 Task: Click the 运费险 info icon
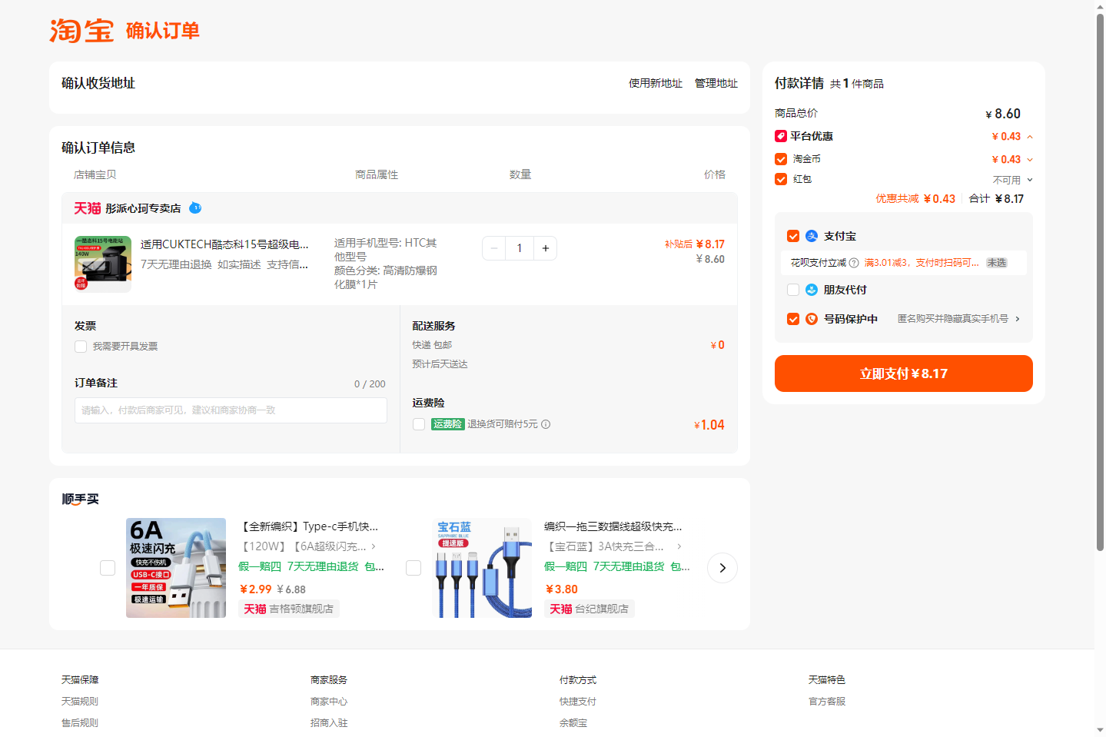[546, 424]
